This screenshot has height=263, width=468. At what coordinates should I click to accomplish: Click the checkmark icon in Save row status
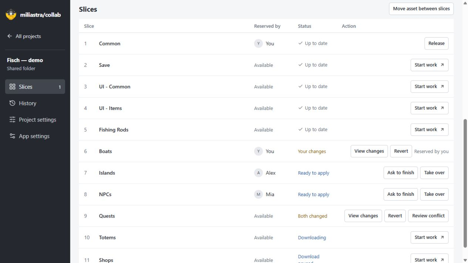click(300, 65)
